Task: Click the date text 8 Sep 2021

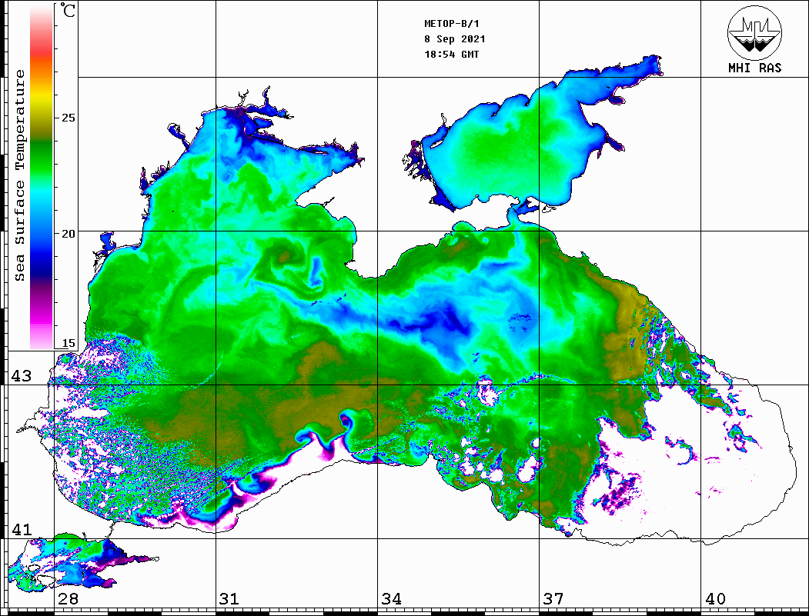Action: tap(455, 39)
